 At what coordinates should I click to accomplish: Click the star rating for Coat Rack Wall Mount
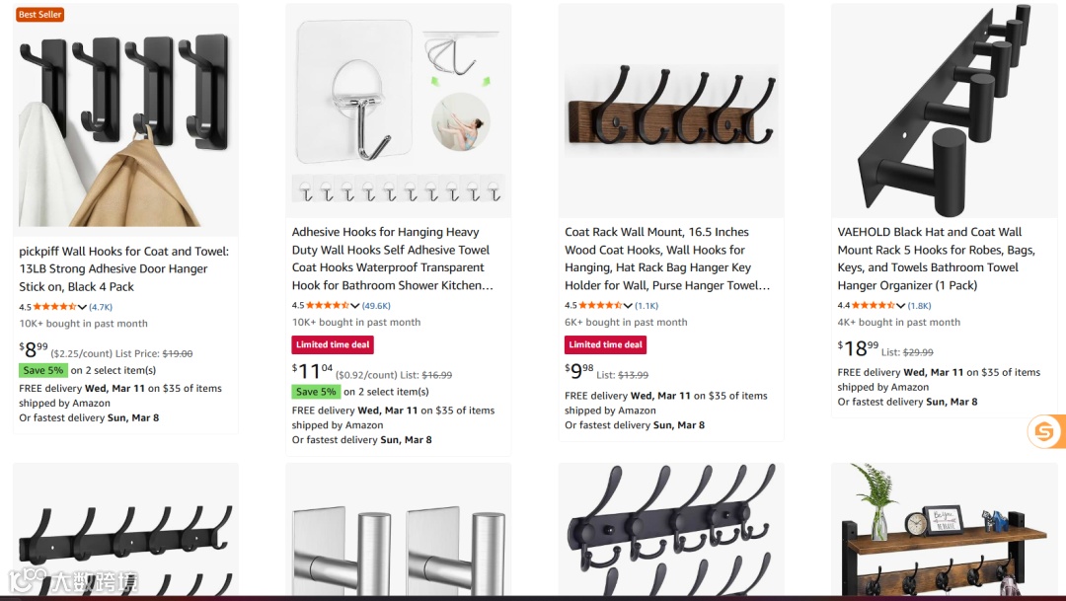600,305
